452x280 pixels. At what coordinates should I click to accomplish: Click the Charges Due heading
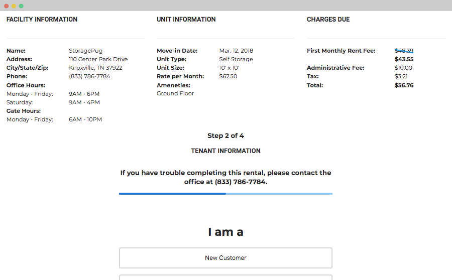[328, 20]
